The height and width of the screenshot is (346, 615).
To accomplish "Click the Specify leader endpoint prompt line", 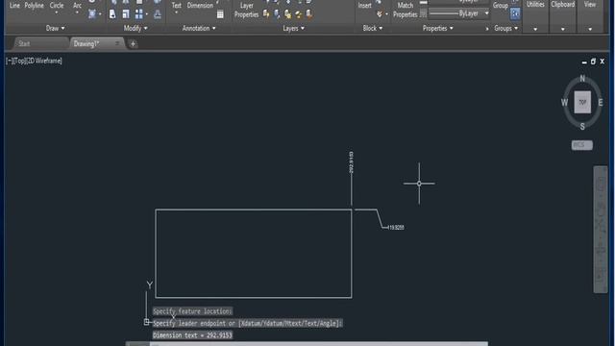I will pyautogui.click(x=248, y=323).
